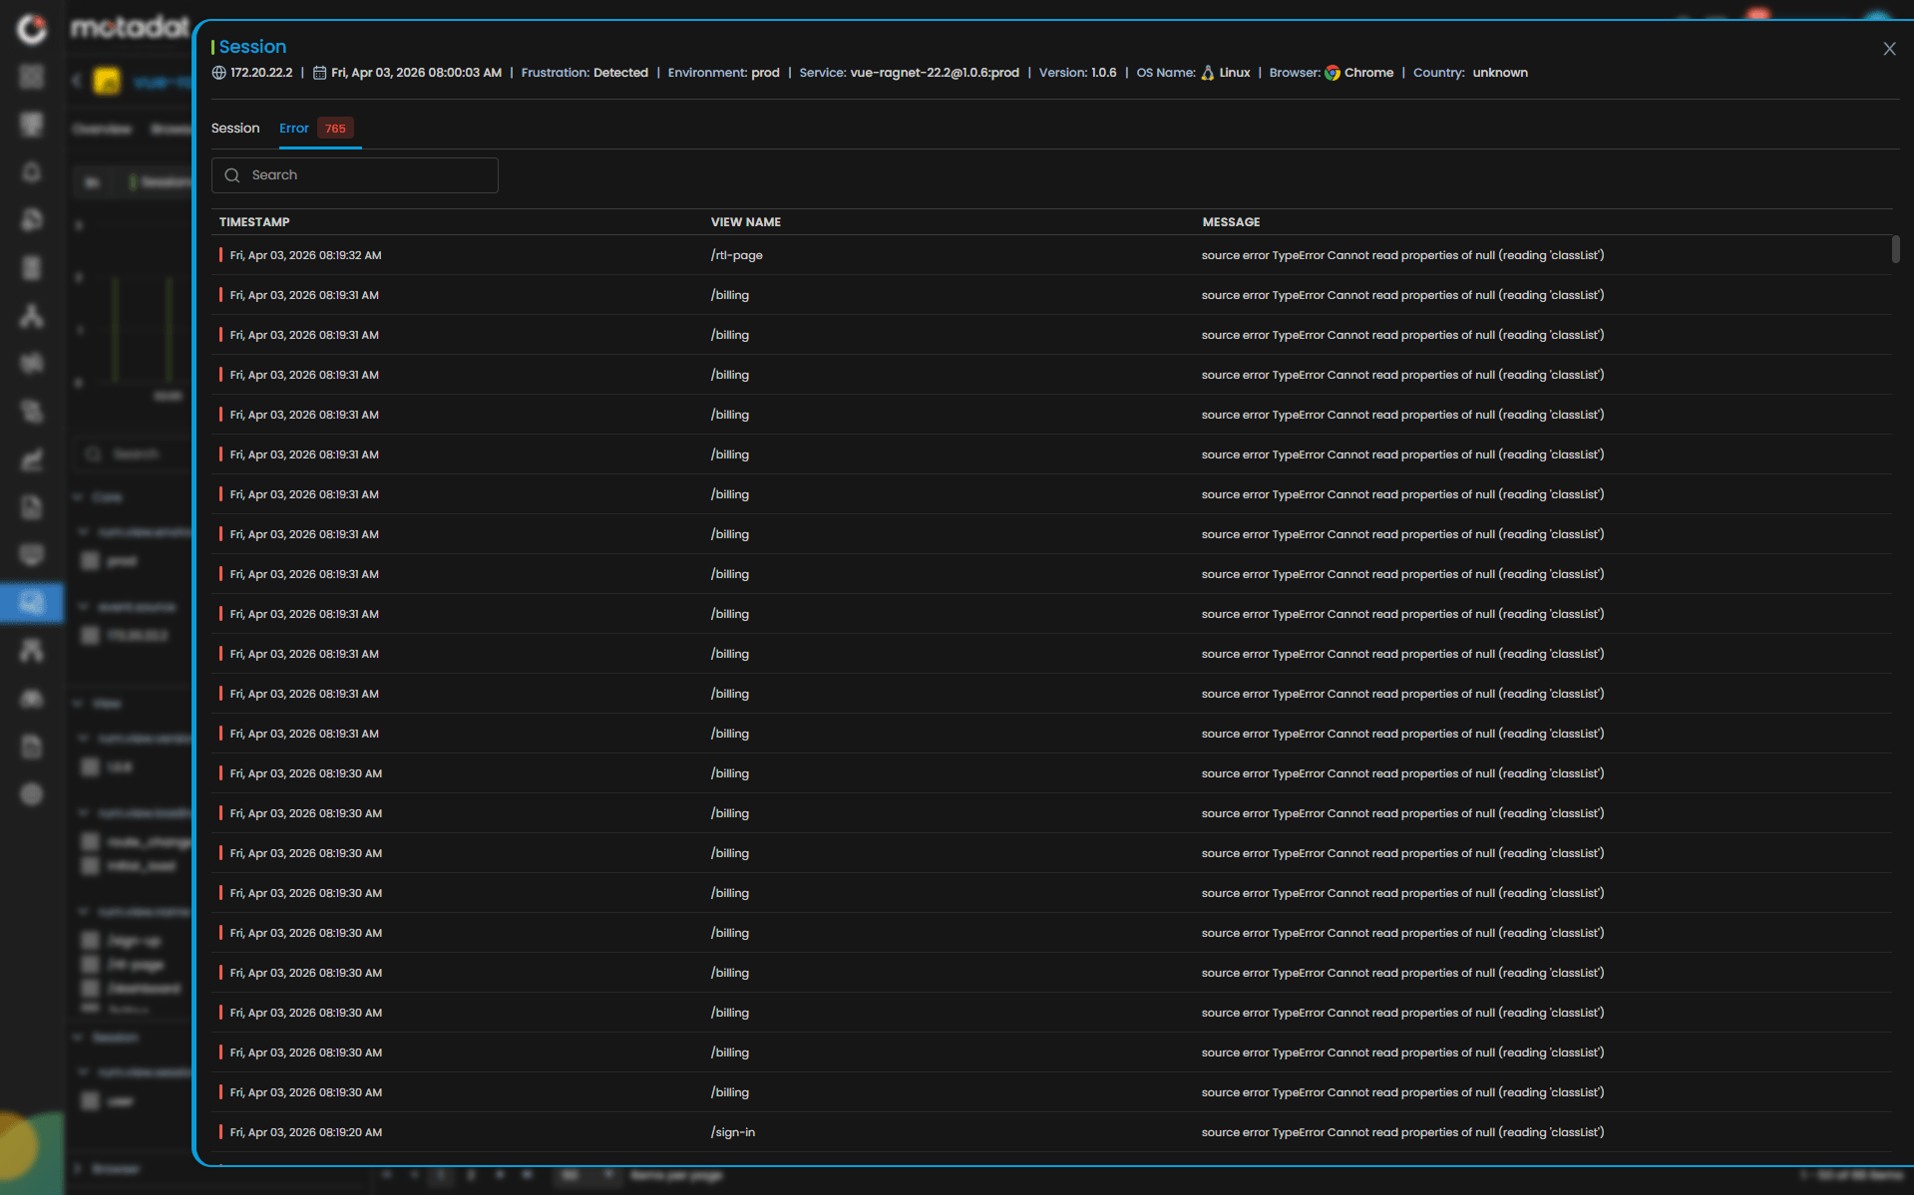This screenshot has height=1195, width=1914.
Task: Click the Motadata logo icon
Action: tap(32, 28)
